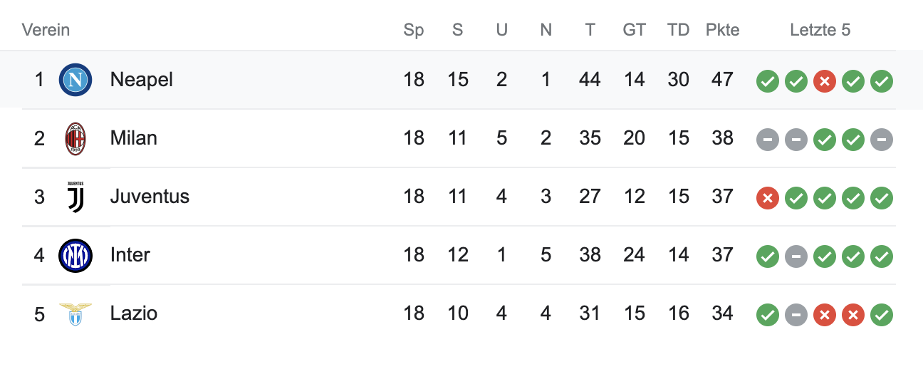The image size is (923, 379).
Task: Click the Letzte 5 column header
Action: tap(820, 30)
